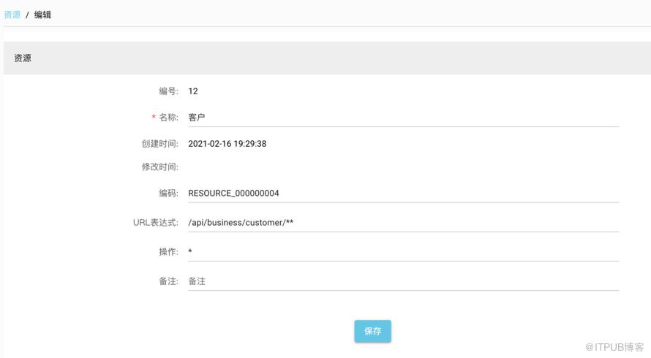Image resolution: width=651 pixels, height=358 pixels.
Task: Select the creation time 2021-02-16 19:29:38
Action: click(x=227, y=144)
